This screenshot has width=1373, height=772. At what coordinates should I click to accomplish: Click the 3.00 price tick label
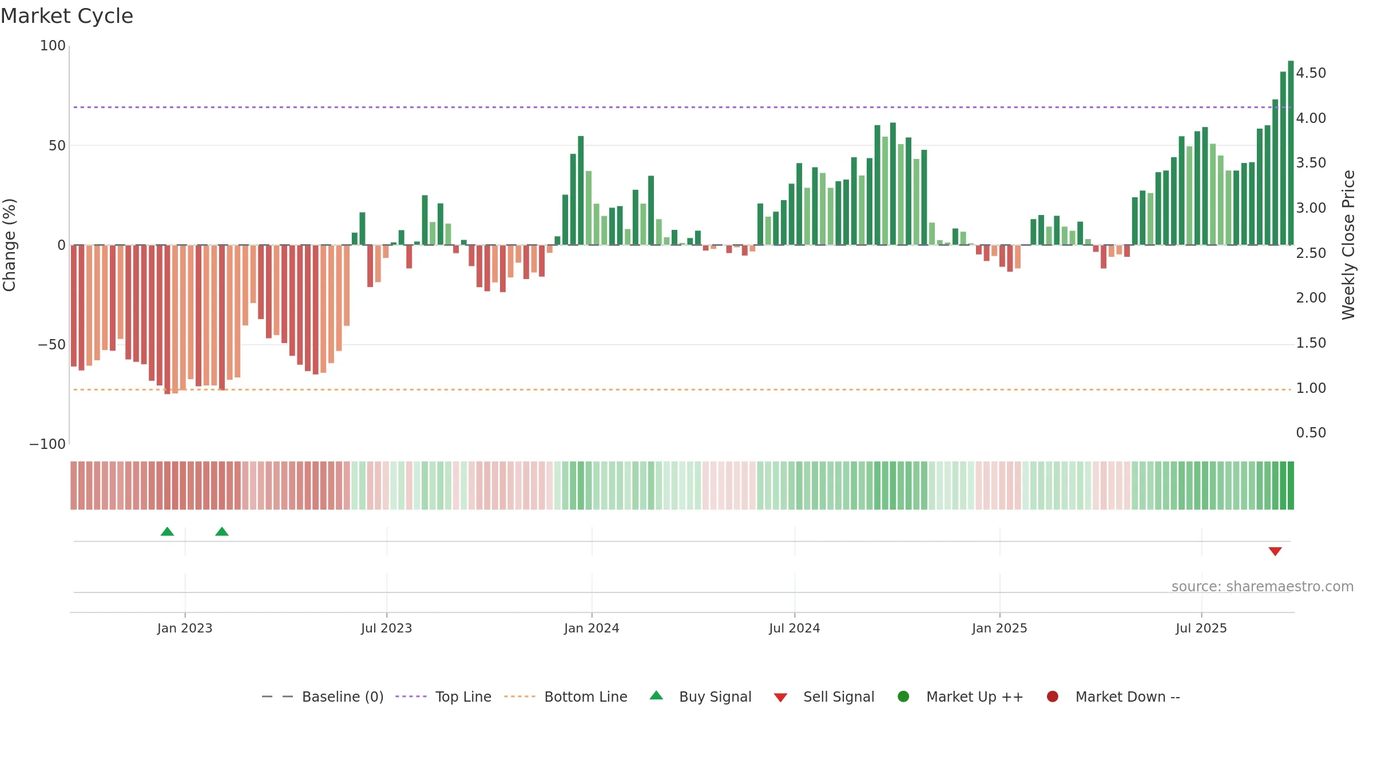pyautogui.click(x=1311, y=208)
